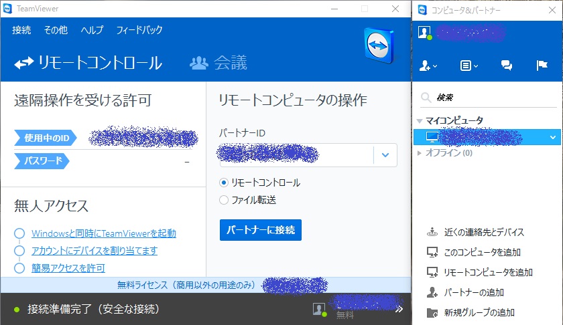
Task: Click the パスワード label tag
Action: [42, 161]
